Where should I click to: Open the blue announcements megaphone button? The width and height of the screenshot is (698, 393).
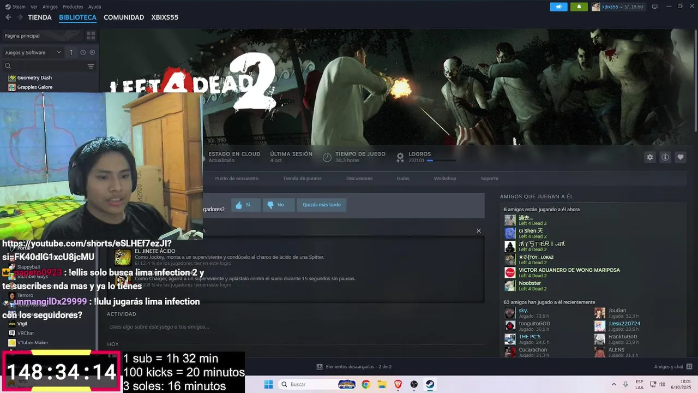[x=558, y=7]
